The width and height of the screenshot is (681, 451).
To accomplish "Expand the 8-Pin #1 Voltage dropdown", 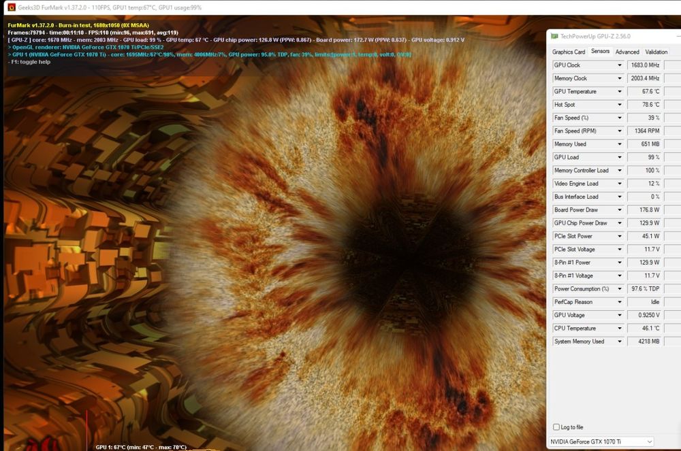I will coord(620,275).
